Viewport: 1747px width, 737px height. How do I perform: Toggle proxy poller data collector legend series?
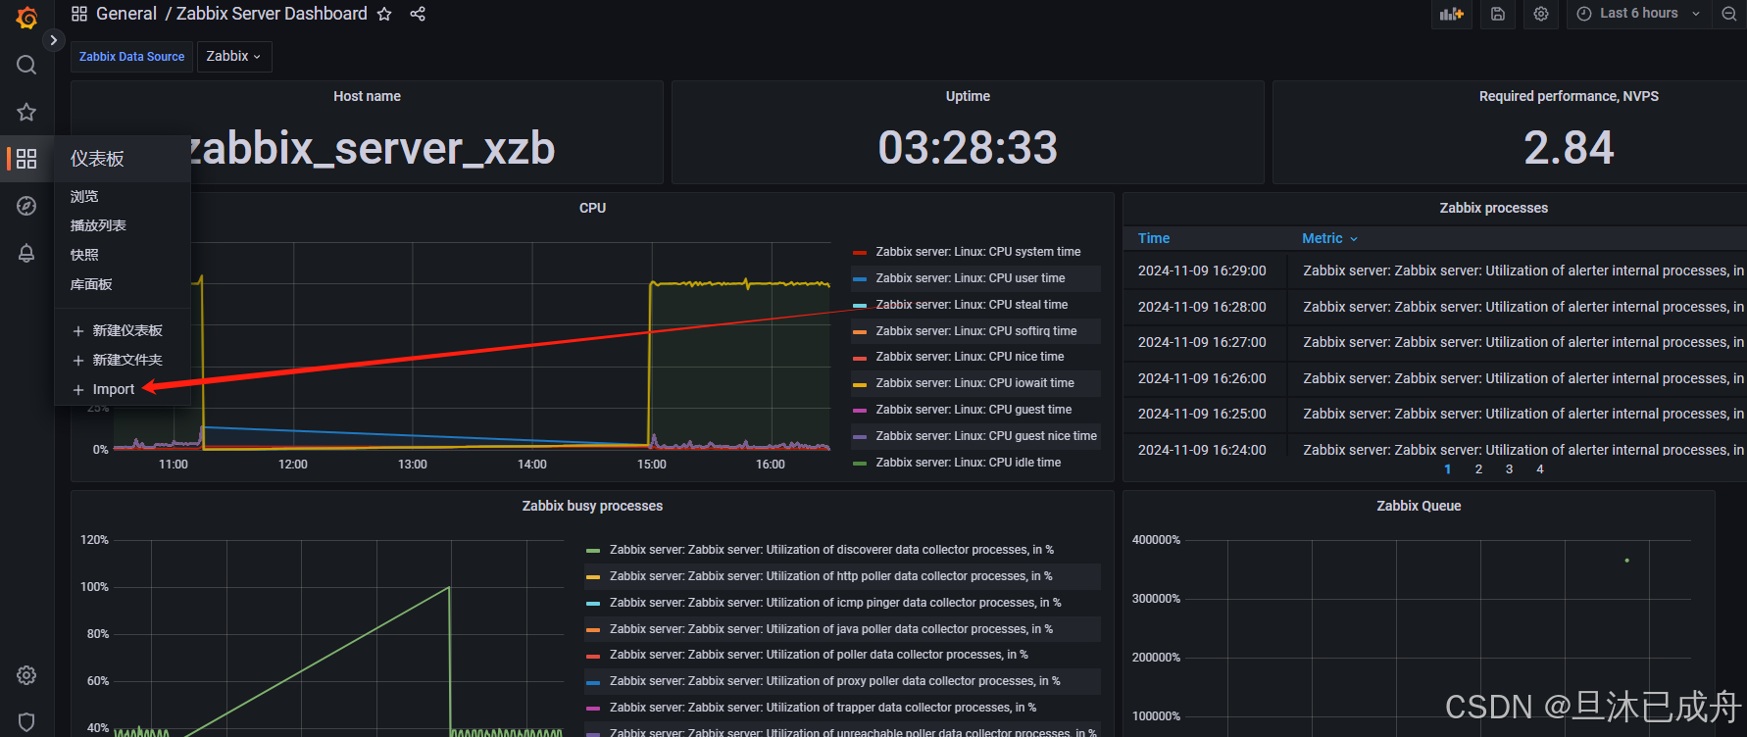[x=834, y=681]
